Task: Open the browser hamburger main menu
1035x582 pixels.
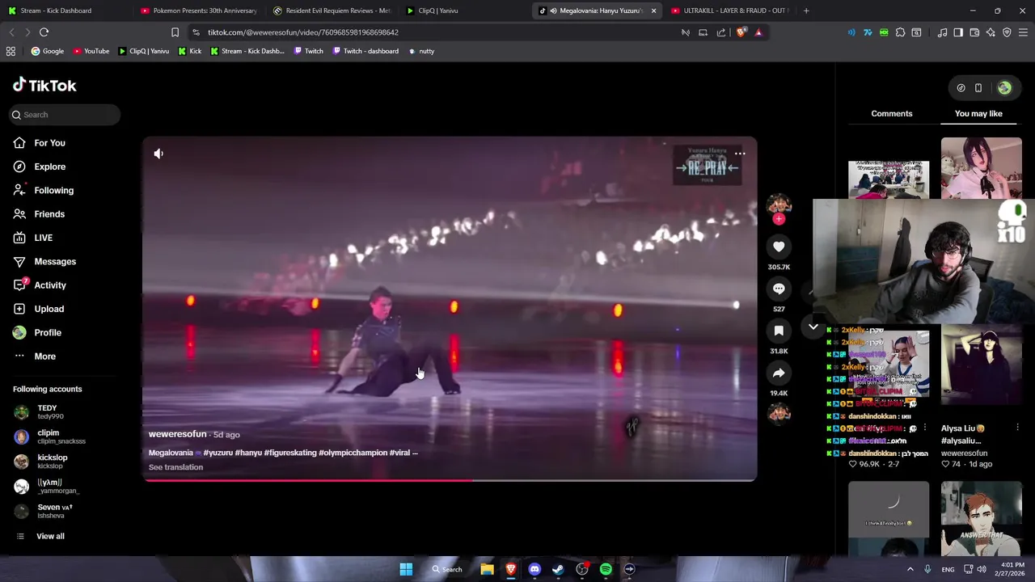Action: point(1024,32)
